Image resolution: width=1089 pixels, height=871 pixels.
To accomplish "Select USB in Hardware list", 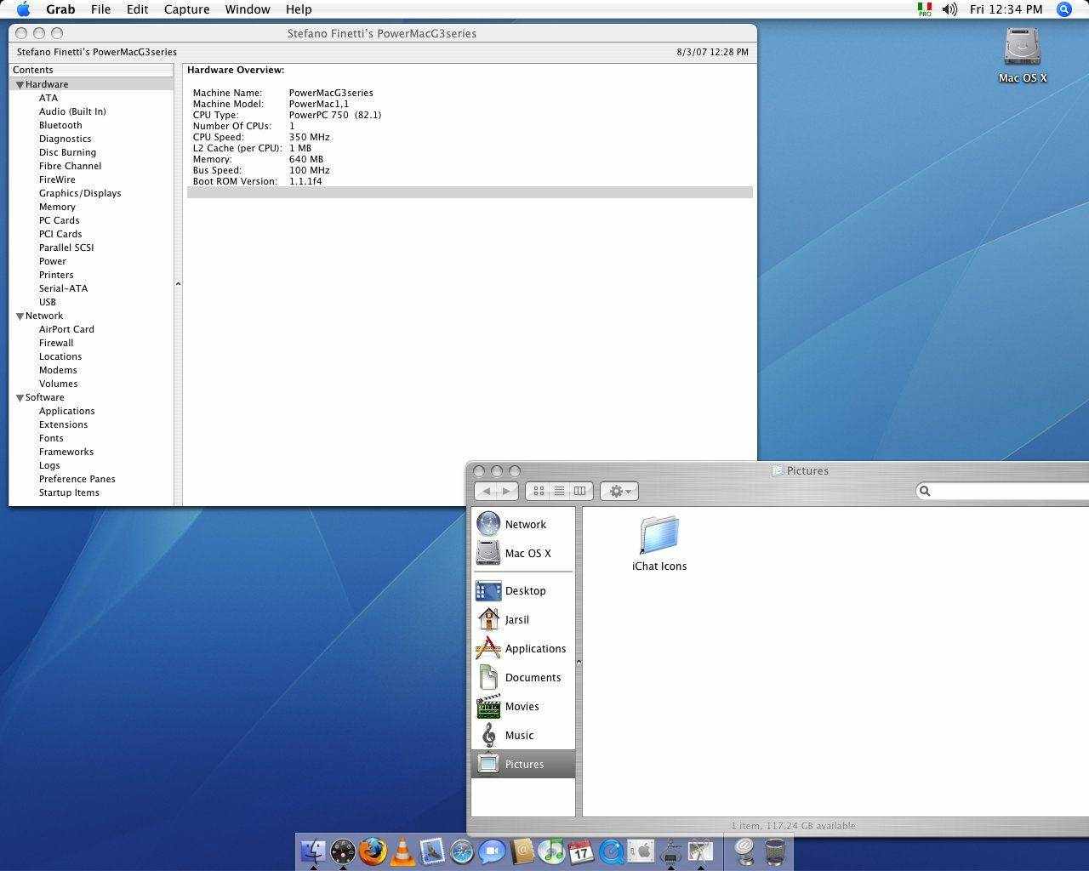I will 48,302.
